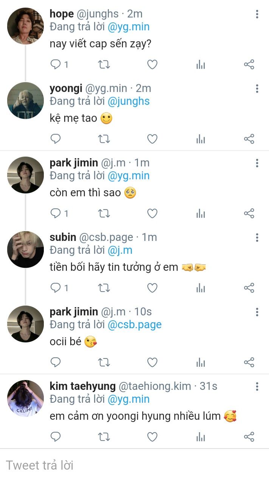269x481 pixels.
Task: Open the @csb.page mention link
Action: tap(134, 325)
